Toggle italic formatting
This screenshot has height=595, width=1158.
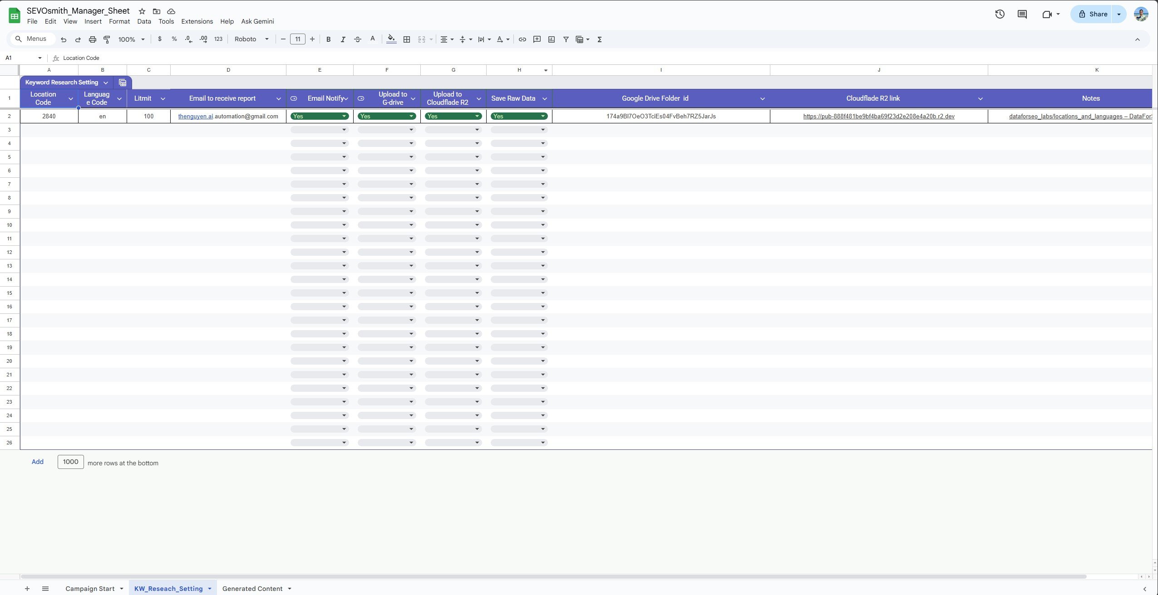pyautogui.click(x=343, y=39)
